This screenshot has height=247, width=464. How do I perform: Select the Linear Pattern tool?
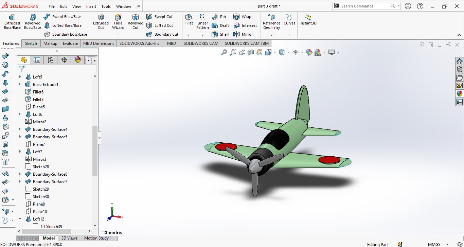202,22
